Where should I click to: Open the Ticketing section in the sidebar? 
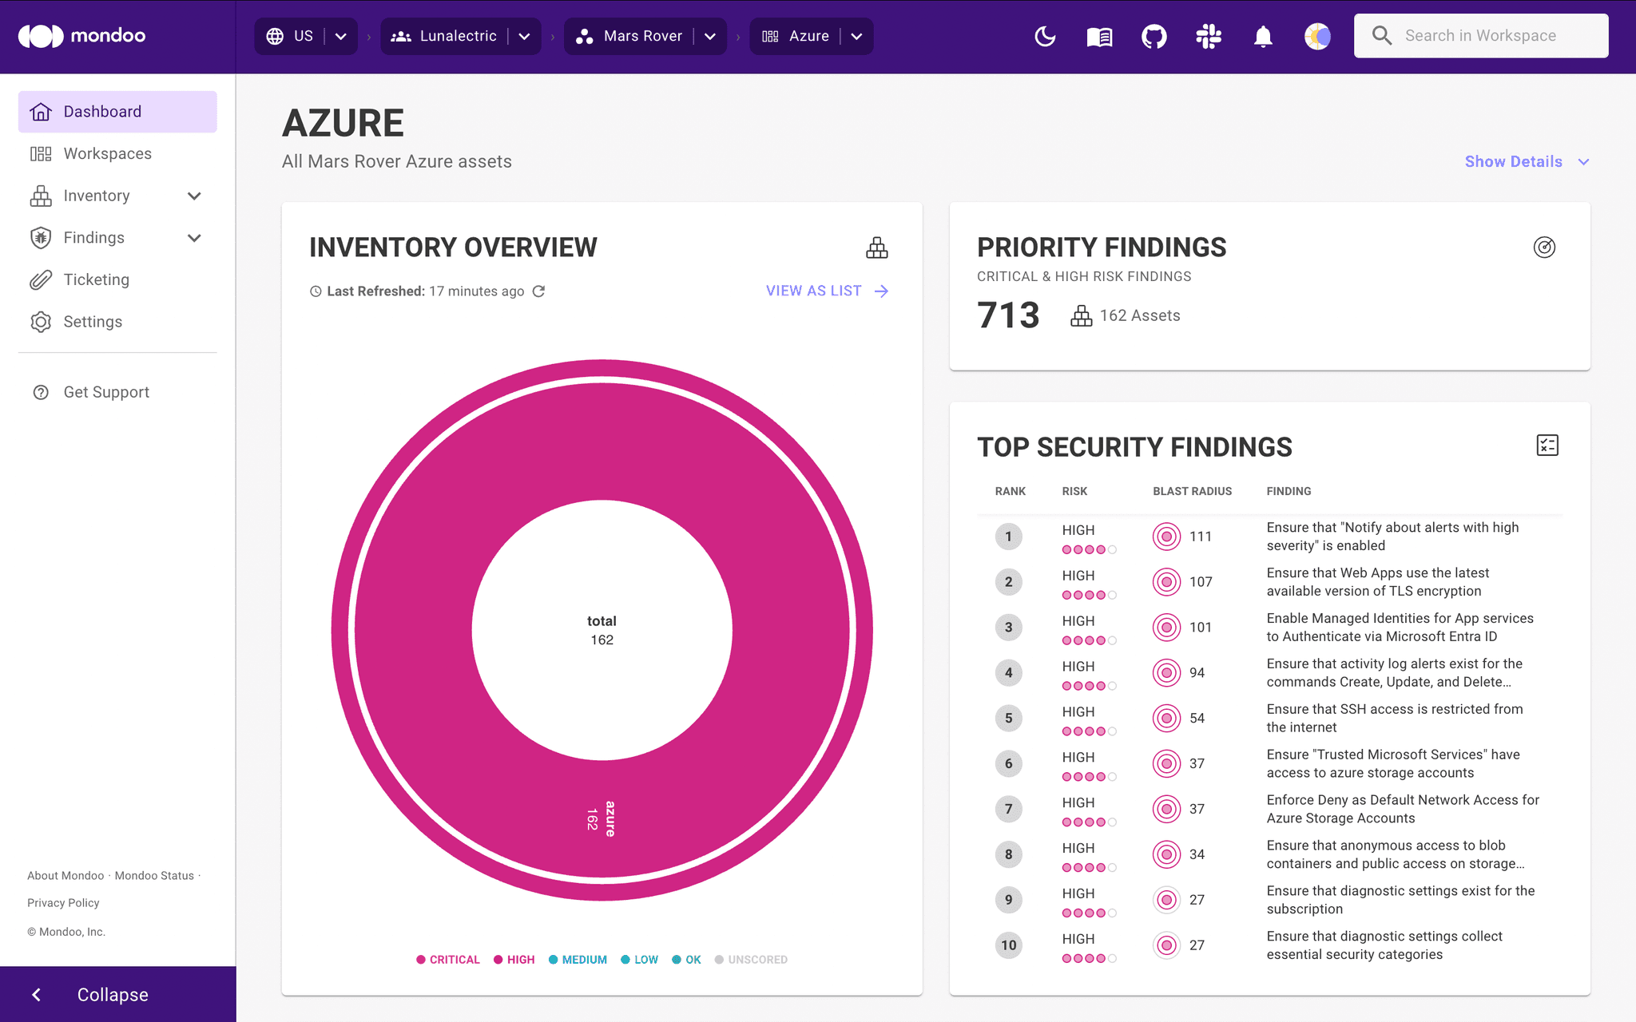coord(96,279)
